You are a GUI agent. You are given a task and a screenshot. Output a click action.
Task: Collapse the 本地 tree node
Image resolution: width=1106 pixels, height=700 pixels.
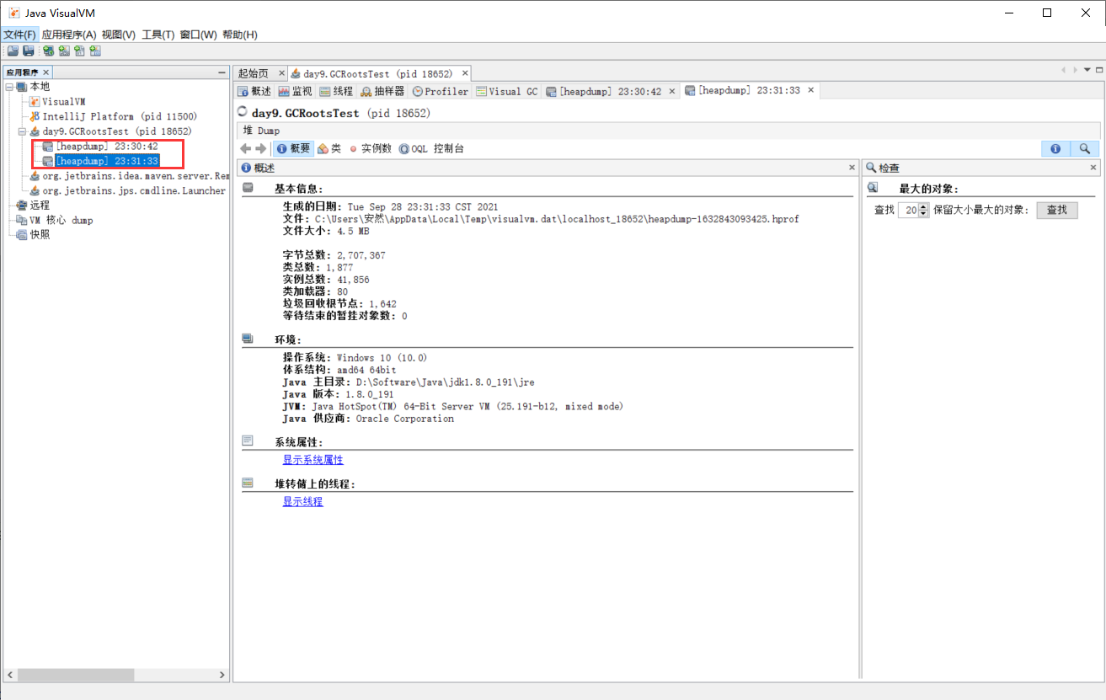(x=9, y=87)
